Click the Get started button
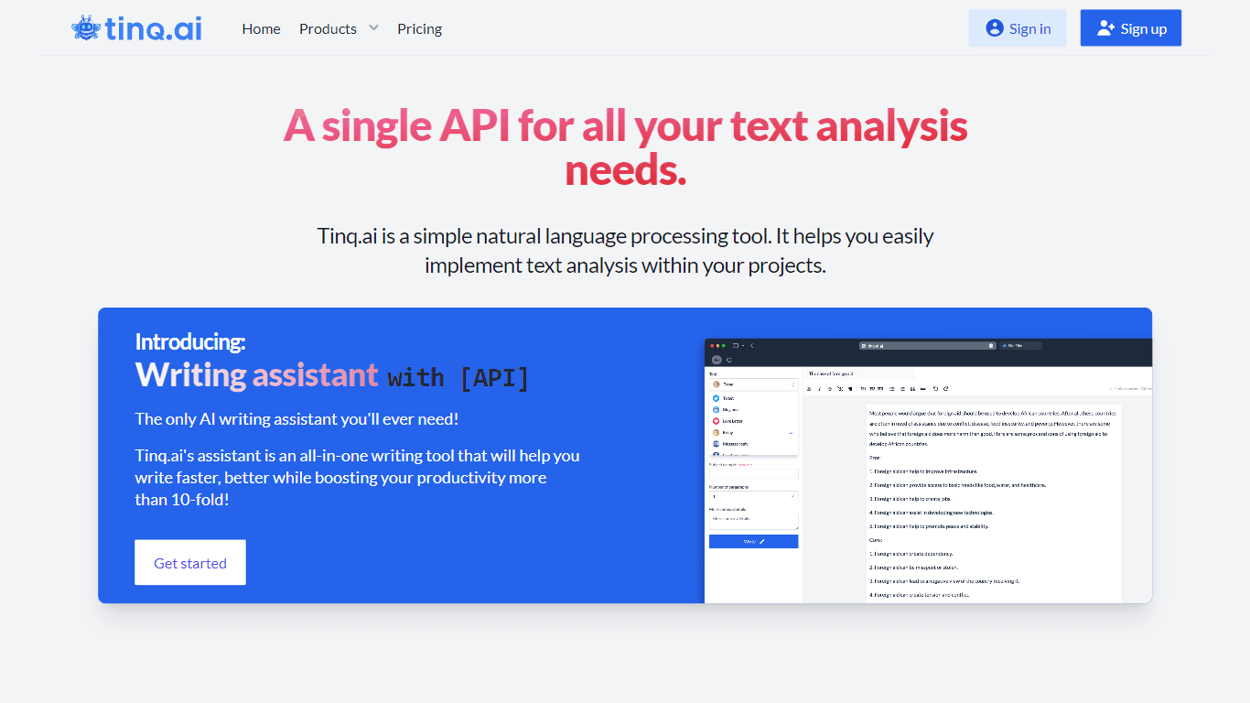Screen dimensions: 1250x703 (x=190, y=563)
